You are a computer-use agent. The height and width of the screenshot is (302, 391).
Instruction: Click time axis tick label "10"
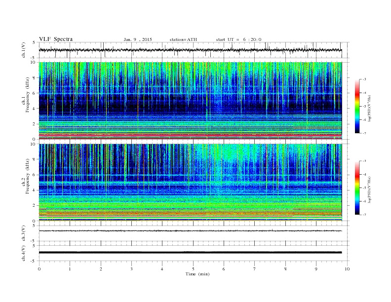347,269
